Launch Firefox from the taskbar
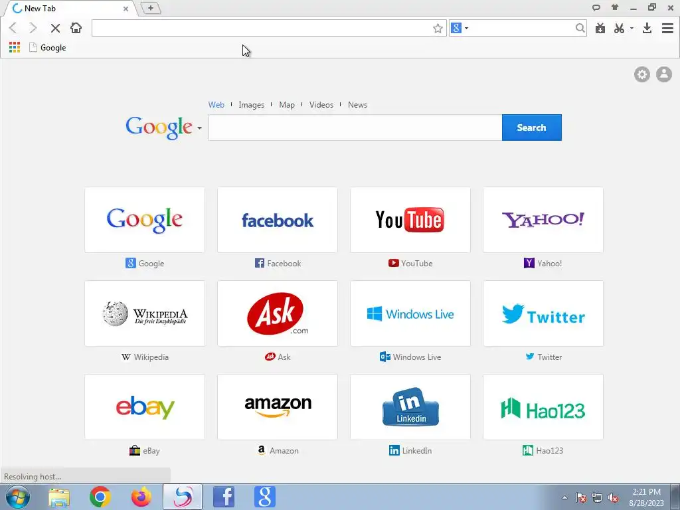Screen dimensions: 680x510 coord(141,497)
